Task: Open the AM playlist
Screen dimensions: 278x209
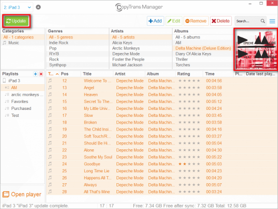Action: (23, 88)
